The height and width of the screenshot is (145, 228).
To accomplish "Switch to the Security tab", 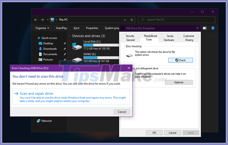I will pos(130,36).
